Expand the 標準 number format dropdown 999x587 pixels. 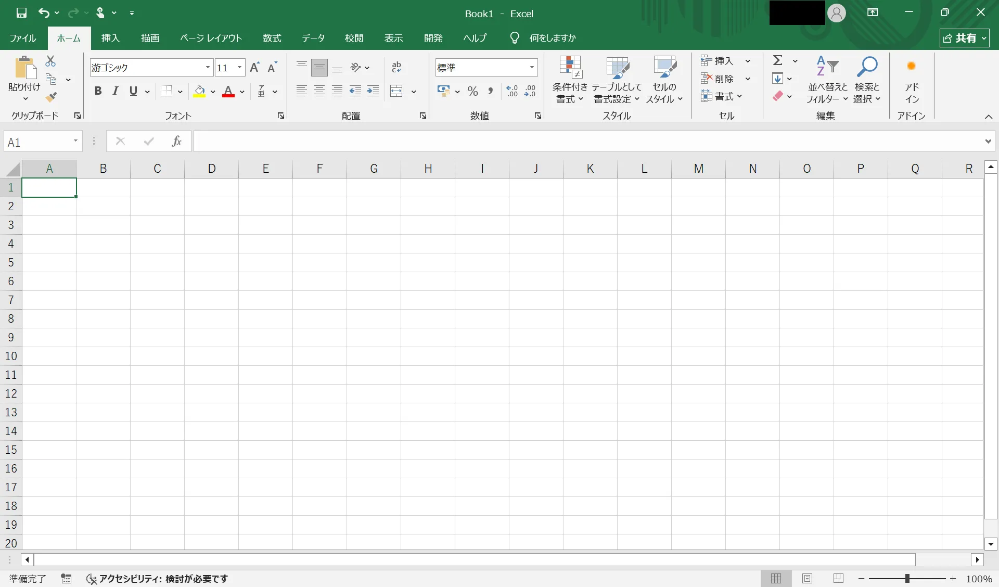532,67
